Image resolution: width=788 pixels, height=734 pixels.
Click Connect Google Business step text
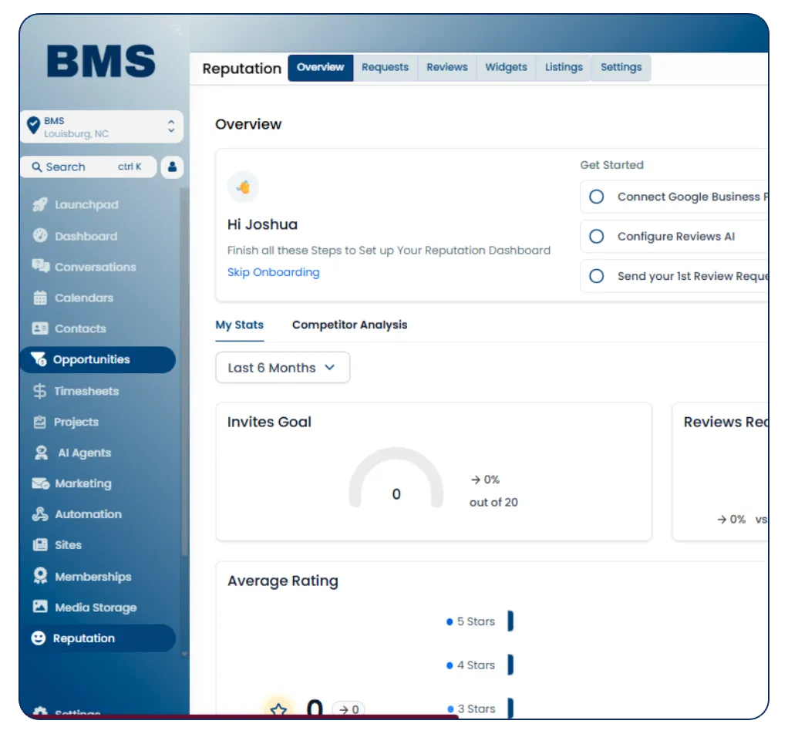(693, 197)
